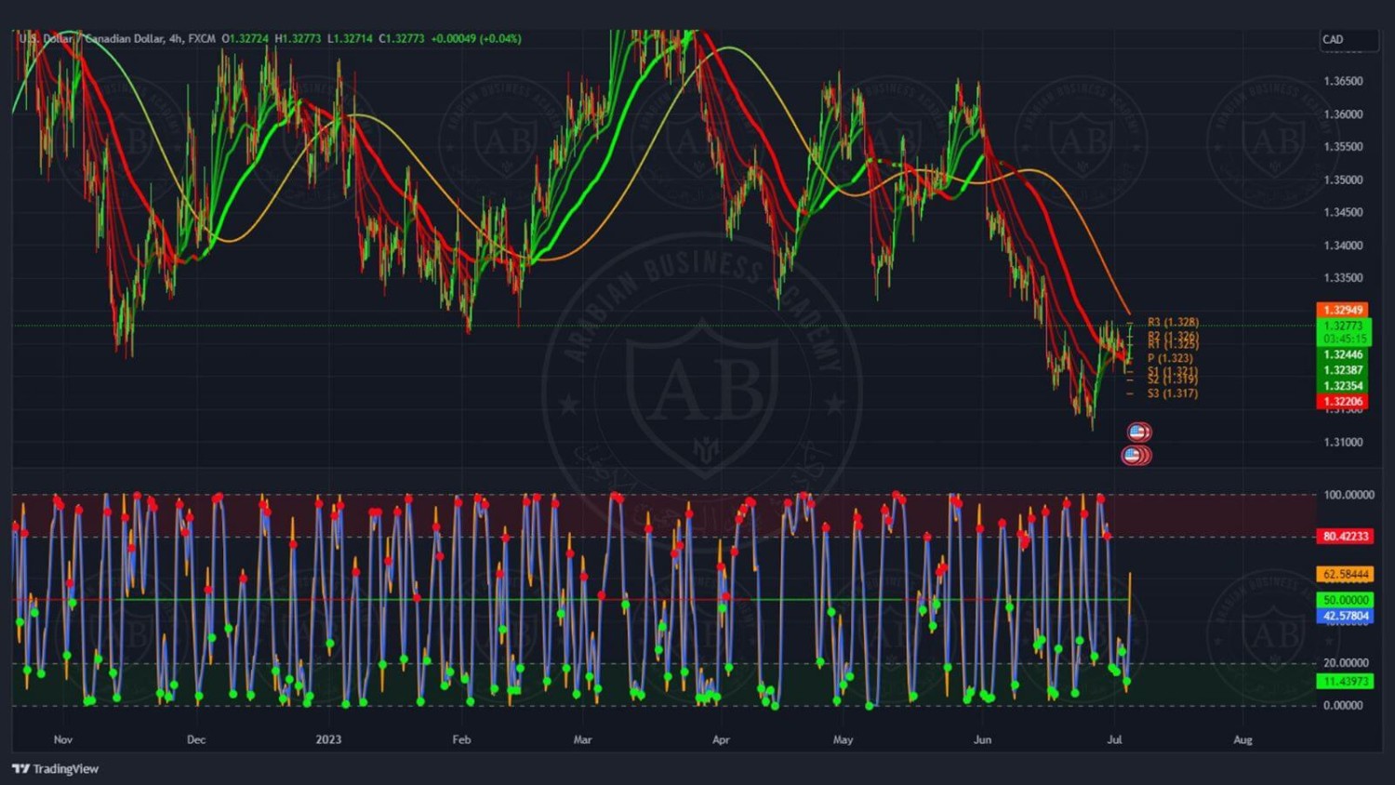
Task: Click the 1.32446 price axis label
Action: 1342,354
